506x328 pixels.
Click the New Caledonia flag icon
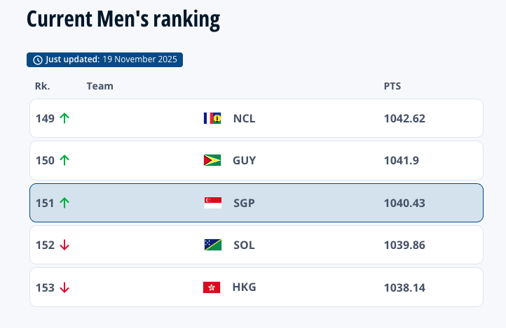pos(212,118)
